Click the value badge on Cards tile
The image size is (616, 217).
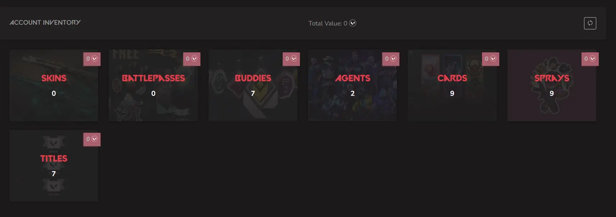[x=490, y=59]
